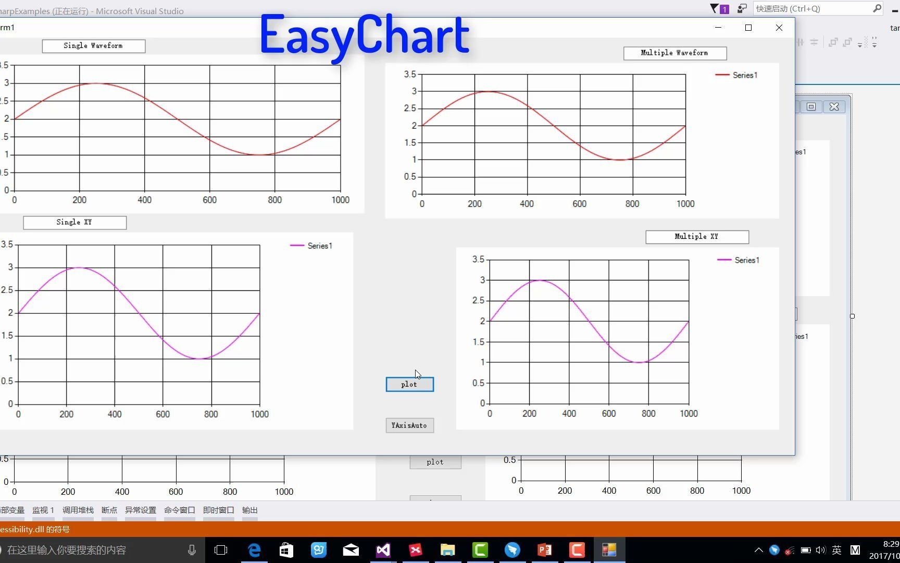Image resolution: width=900 pixels, height=563 pixels.
Task: Open the Visual Studio notifications flag
Action: pos(719,9)
